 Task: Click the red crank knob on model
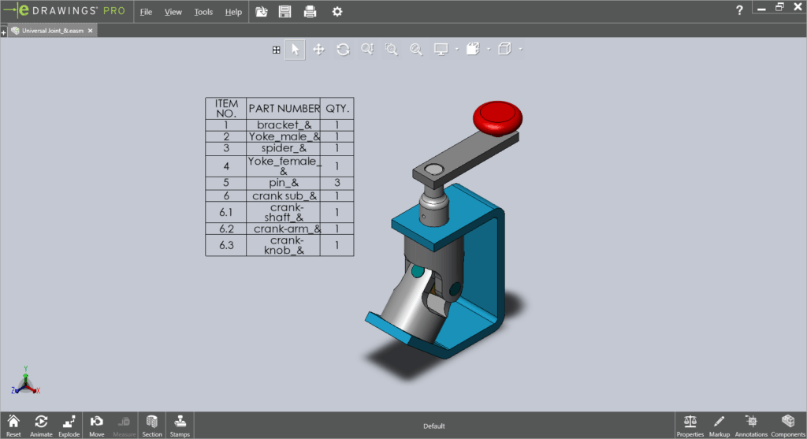(497, 117)
